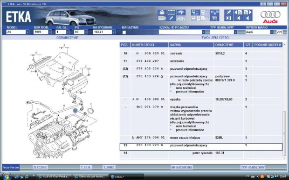This screenshot has width=289, height=180.
Task: Click the printer icon in the toolbar
Action: 162,13
